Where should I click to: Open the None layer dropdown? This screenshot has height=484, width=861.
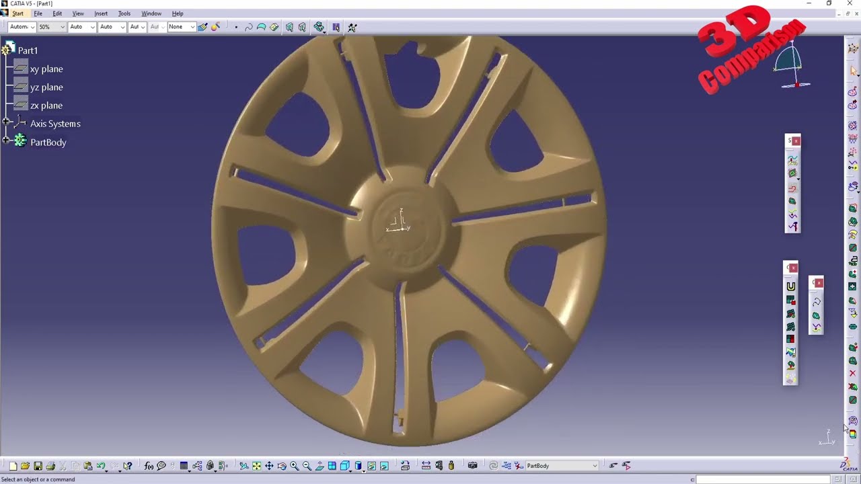(181, 27)
